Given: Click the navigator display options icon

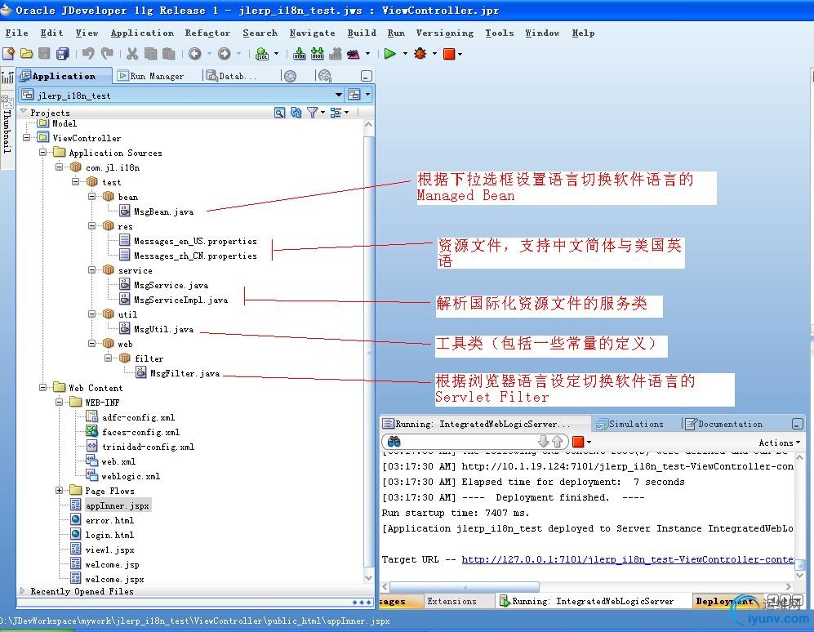Looking at the screenshot, I should click(336, 113).
